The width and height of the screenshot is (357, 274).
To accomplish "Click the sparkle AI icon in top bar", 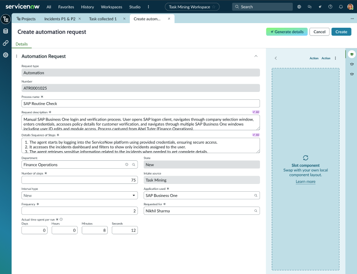I will click(320, 7).
